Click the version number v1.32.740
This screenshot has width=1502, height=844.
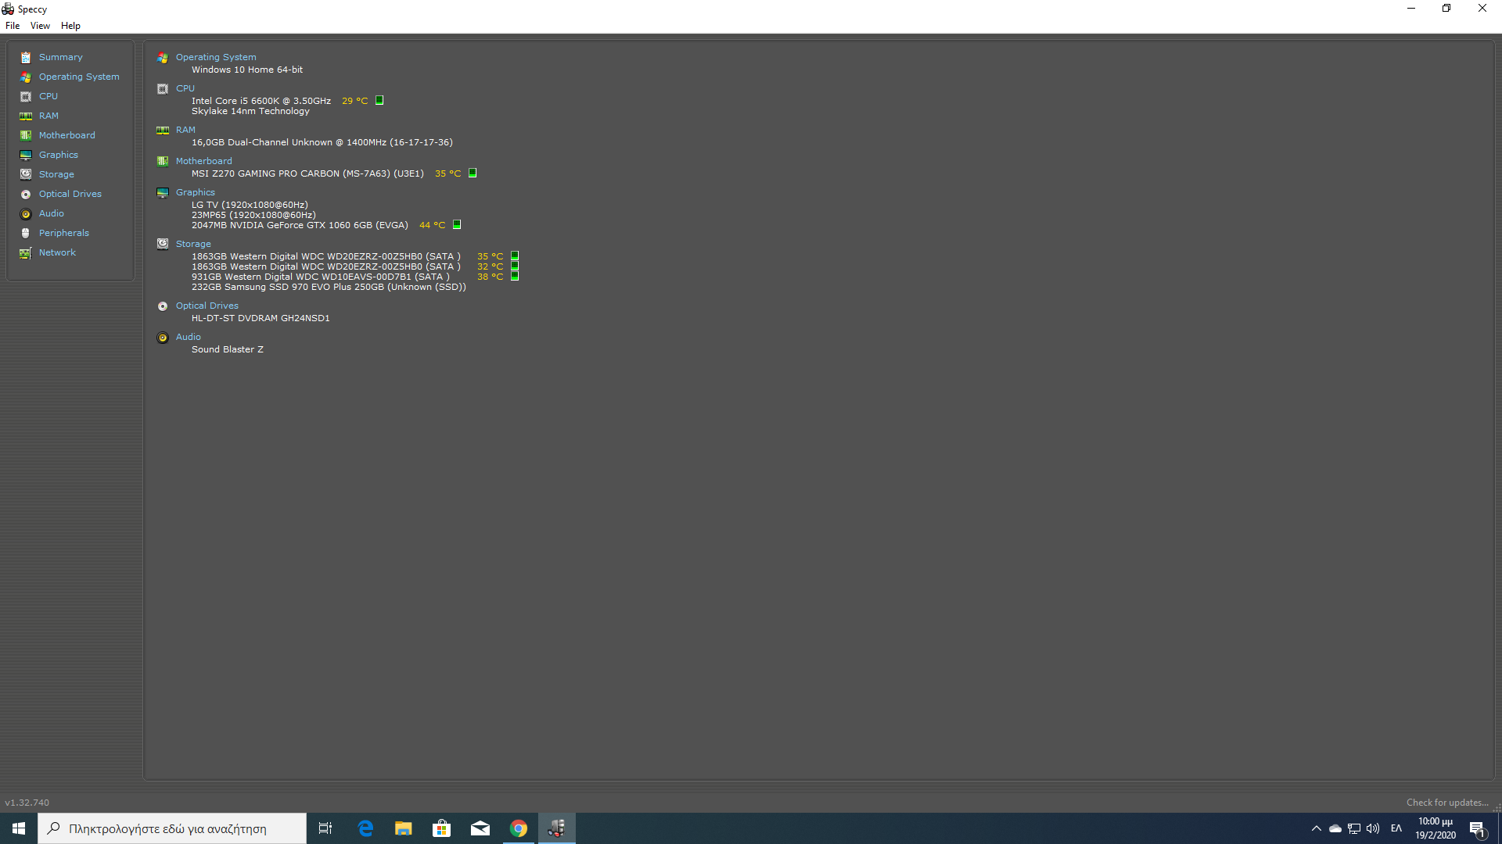27,803
